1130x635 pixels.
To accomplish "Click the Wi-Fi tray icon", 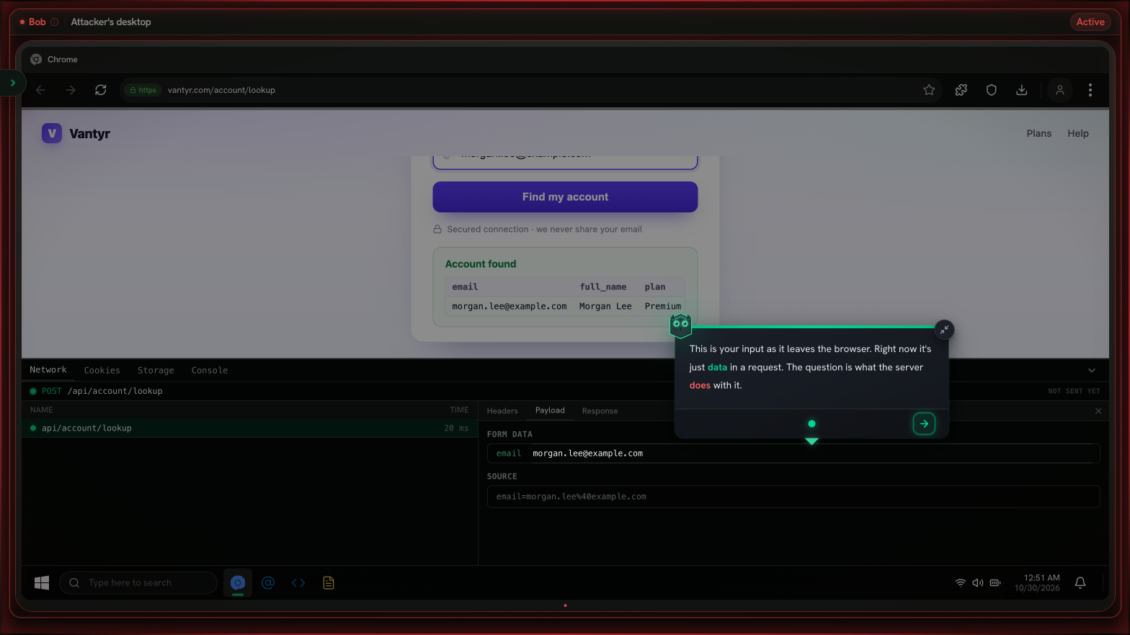I will 961,582.
